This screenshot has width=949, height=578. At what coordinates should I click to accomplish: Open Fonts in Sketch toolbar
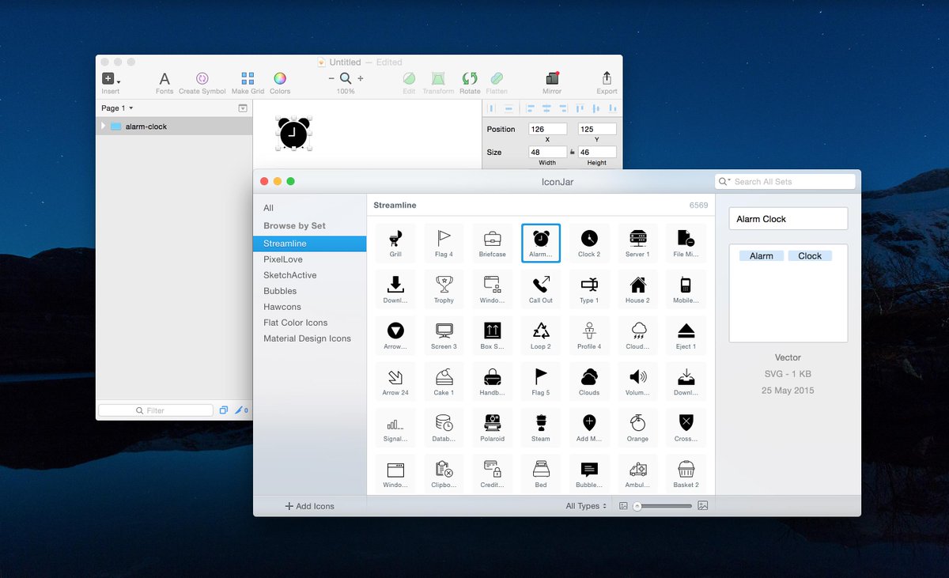(x=164, y=82)
